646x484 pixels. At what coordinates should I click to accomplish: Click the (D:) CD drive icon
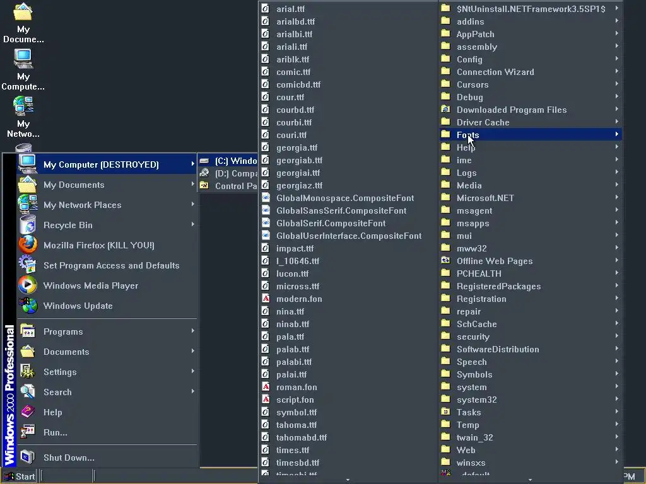pyautogui.click(x=204, y=173)
